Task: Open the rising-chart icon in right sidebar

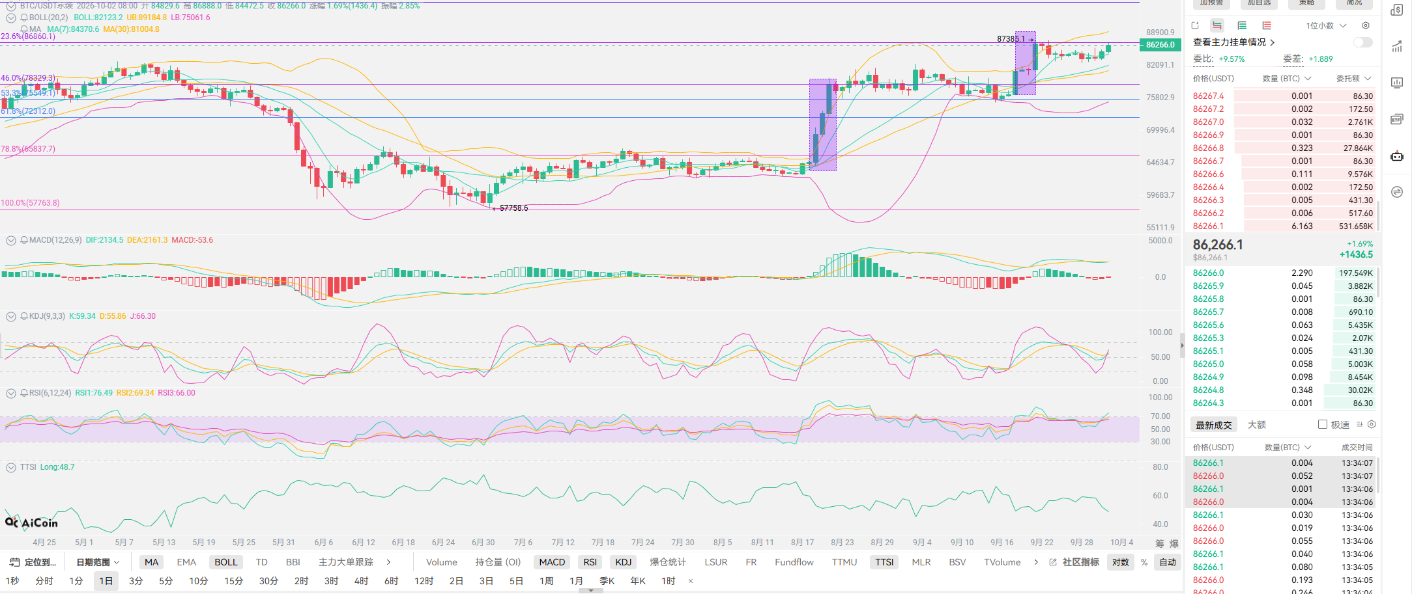Action: 1397,46
